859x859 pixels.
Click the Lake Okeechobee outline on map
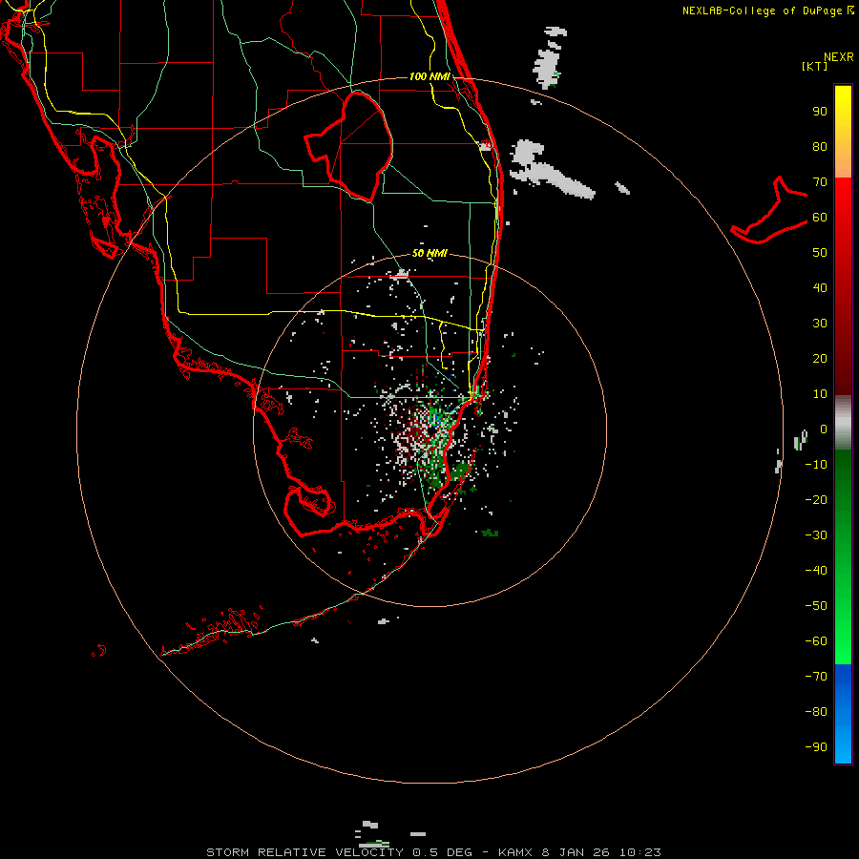tap(348, 145)
